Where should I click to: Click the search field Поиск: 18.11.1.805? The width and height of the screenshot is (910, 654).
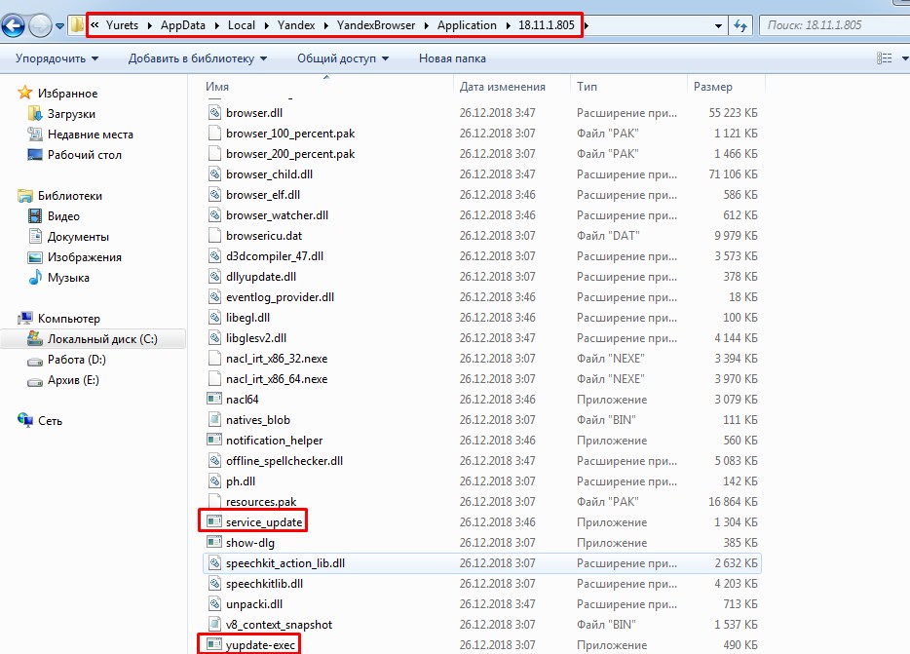828,25
